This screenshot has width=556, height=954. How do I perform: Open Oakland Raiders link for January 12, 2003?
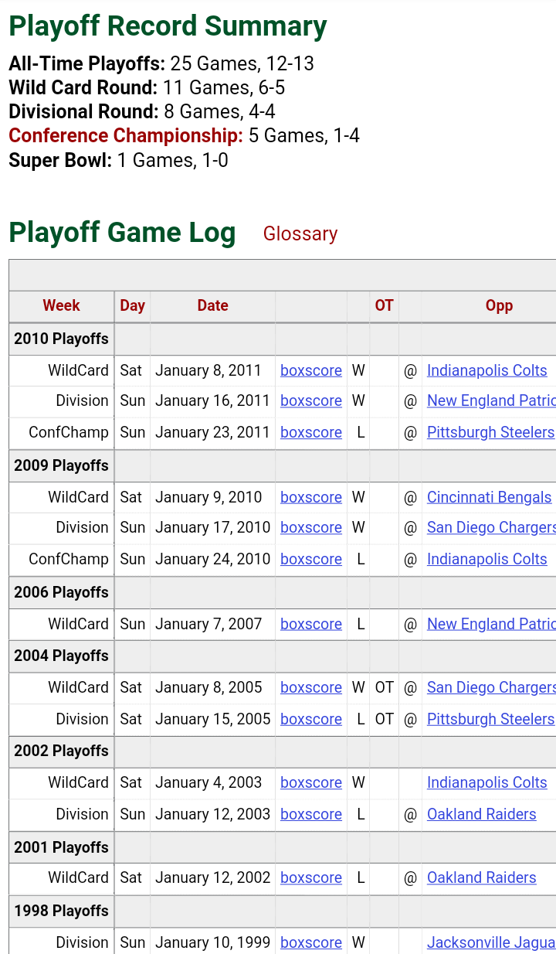[x=482, y=814]
